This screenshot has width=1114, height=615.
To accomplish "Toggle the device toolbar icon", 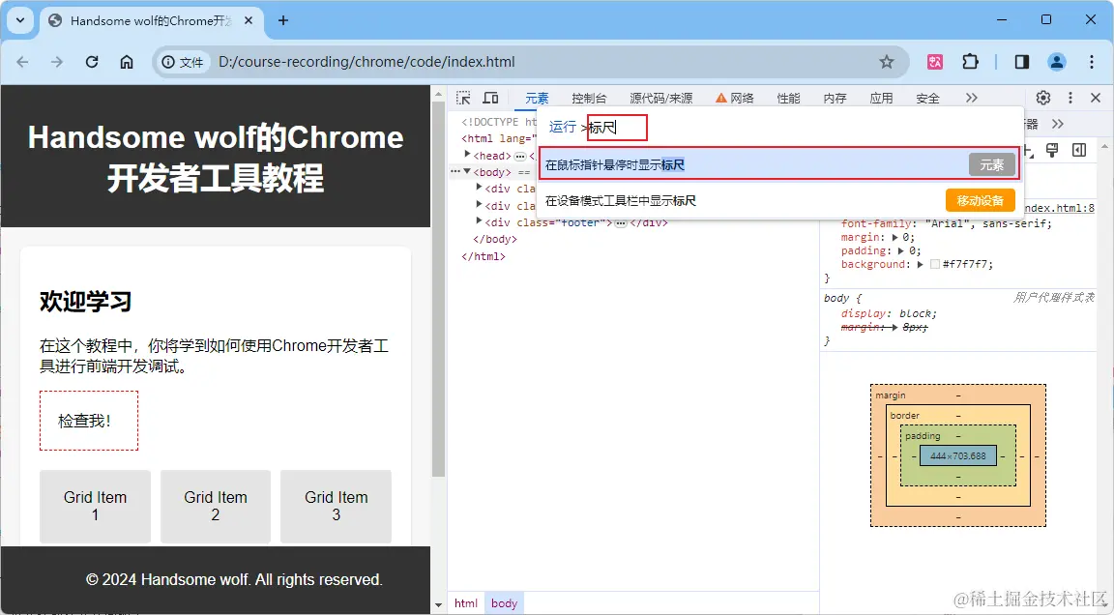I will point(491,98).
